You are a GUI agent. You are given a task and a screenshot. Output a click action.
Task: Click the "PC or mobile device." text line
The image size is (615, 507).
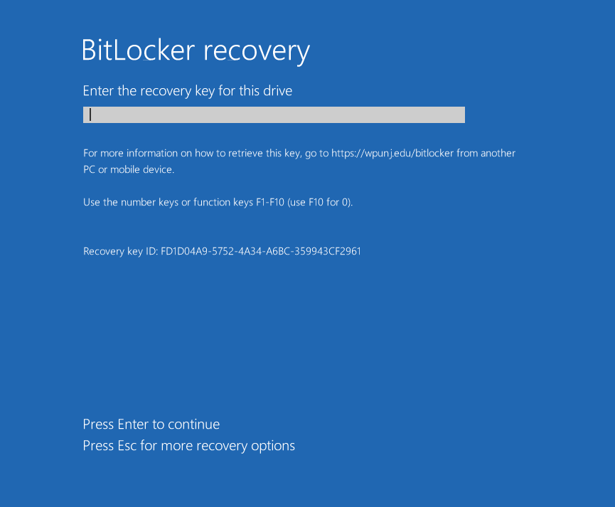129,170
